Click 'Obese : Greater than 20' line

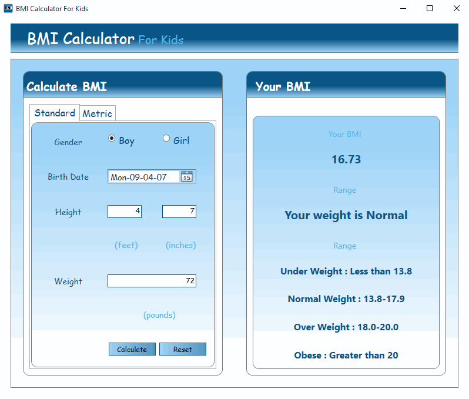[346, 355]
